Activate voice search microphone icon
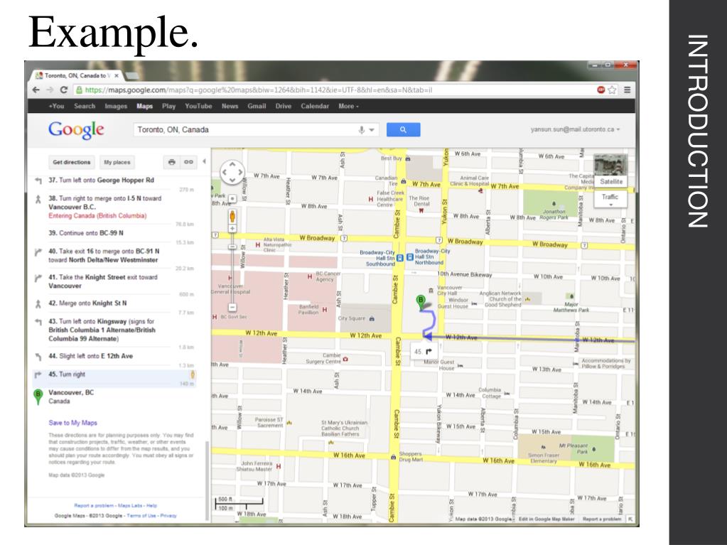Image resolution: width=727 pixels, height=545 pixels. (362, 130)
